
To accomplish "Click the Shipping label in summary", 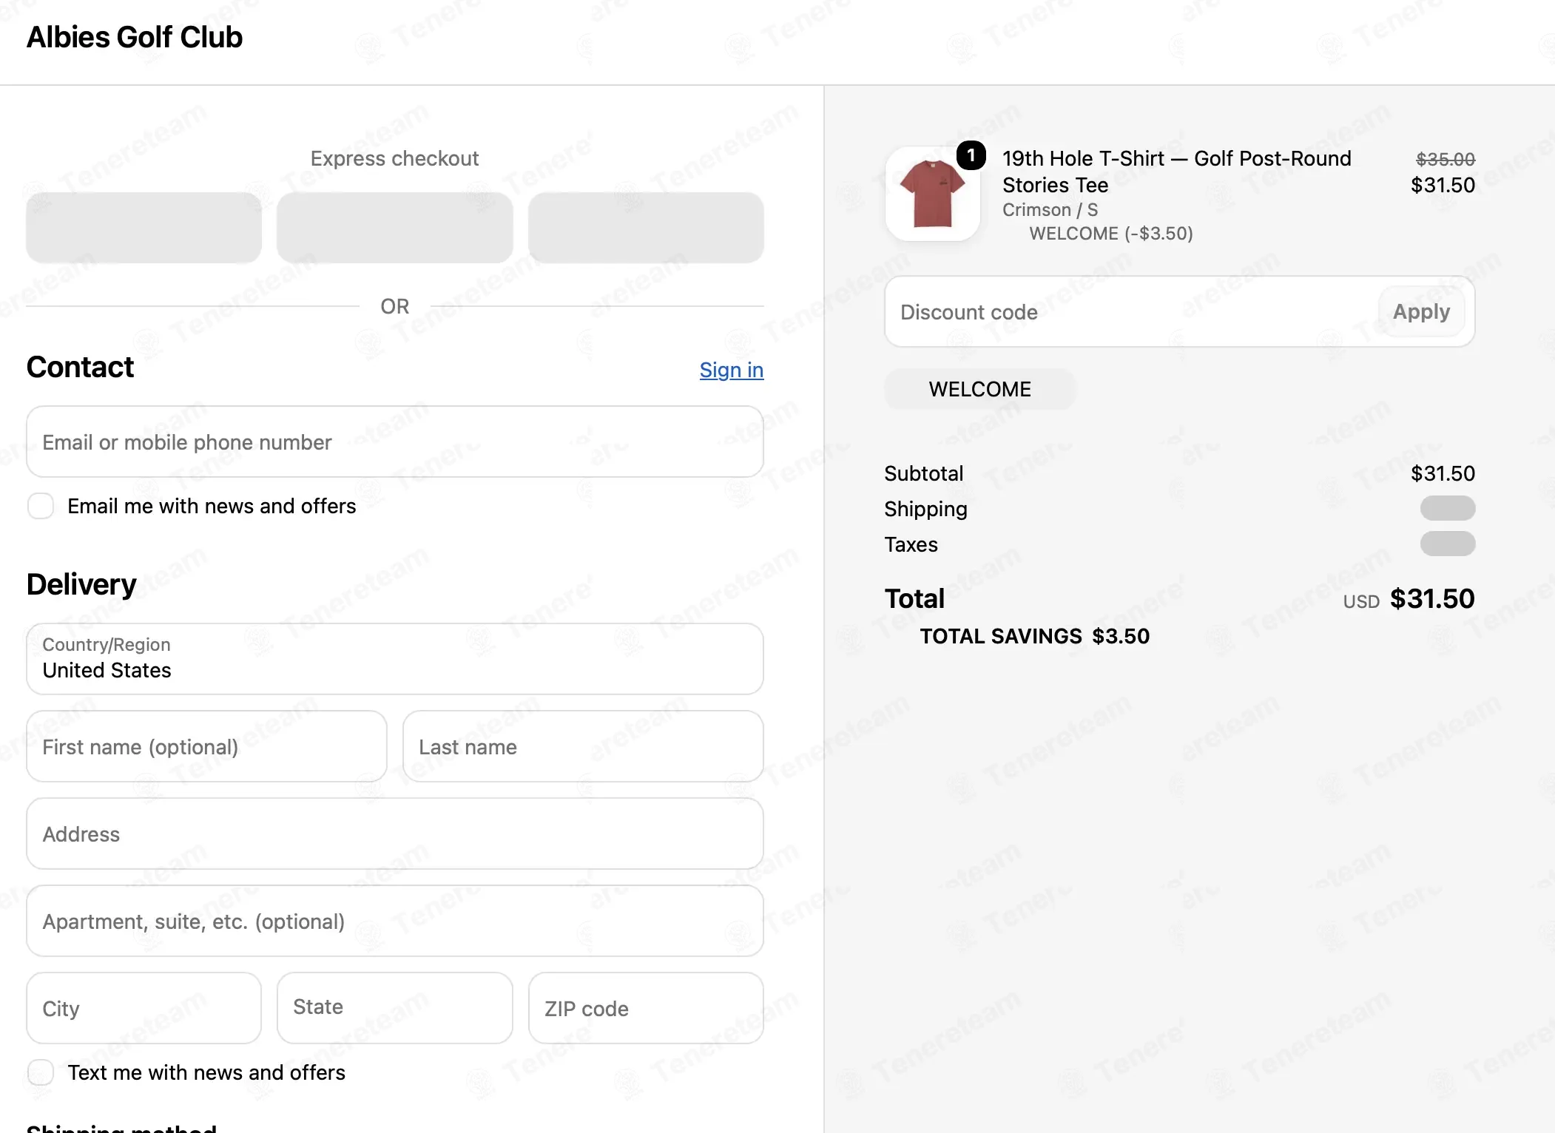I will [925, 509].
